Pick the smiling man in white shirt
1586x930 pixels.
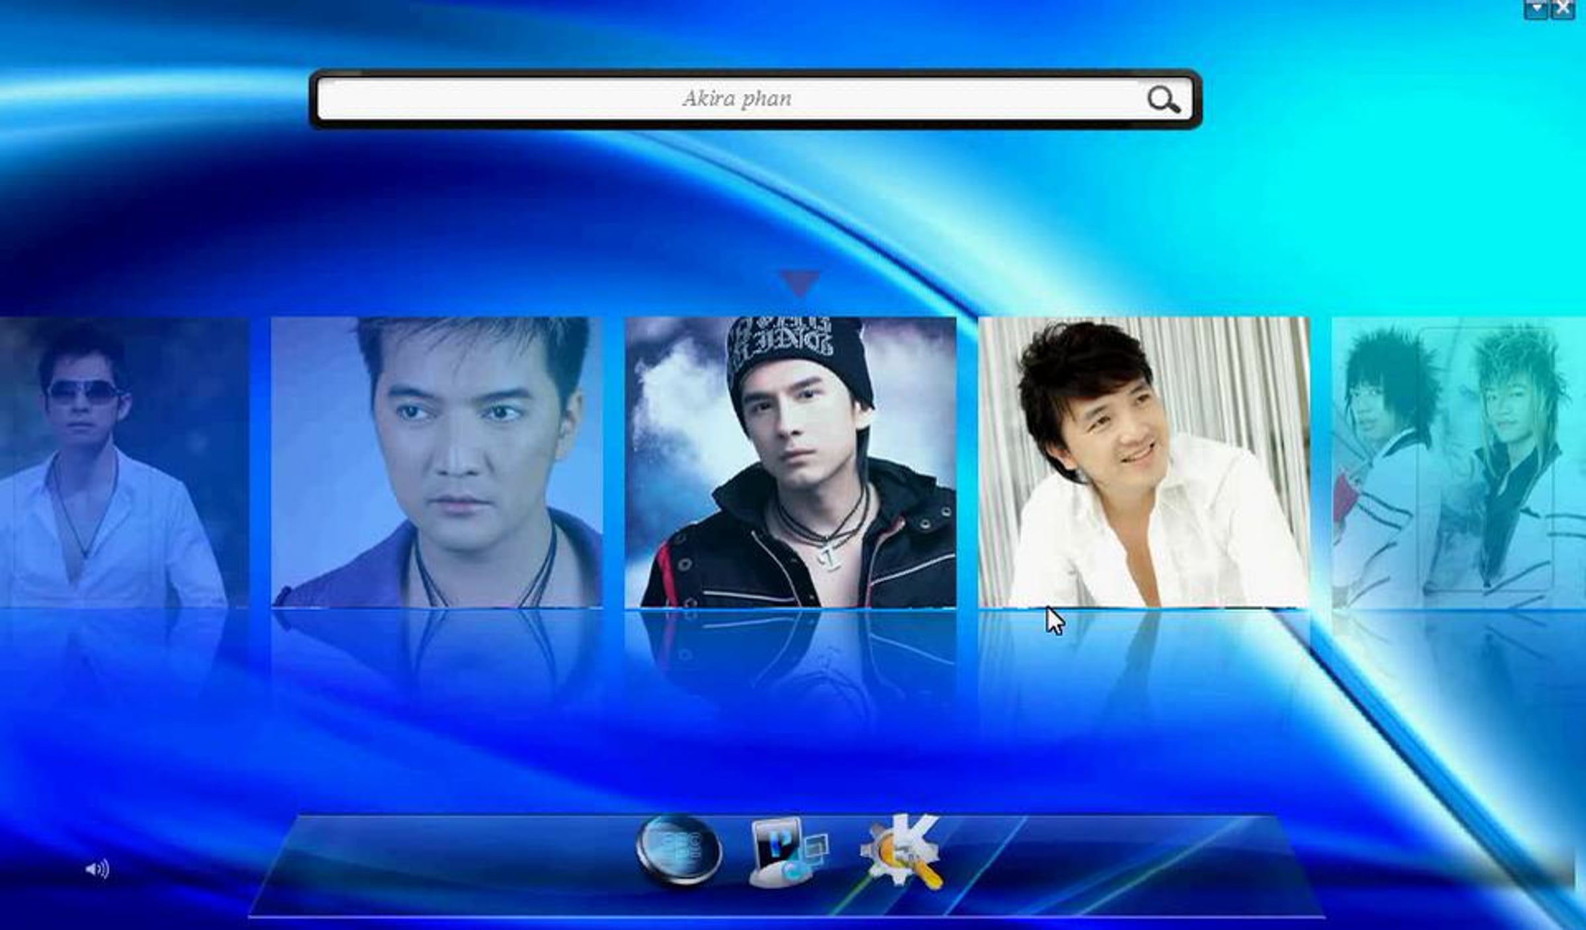1143,462
